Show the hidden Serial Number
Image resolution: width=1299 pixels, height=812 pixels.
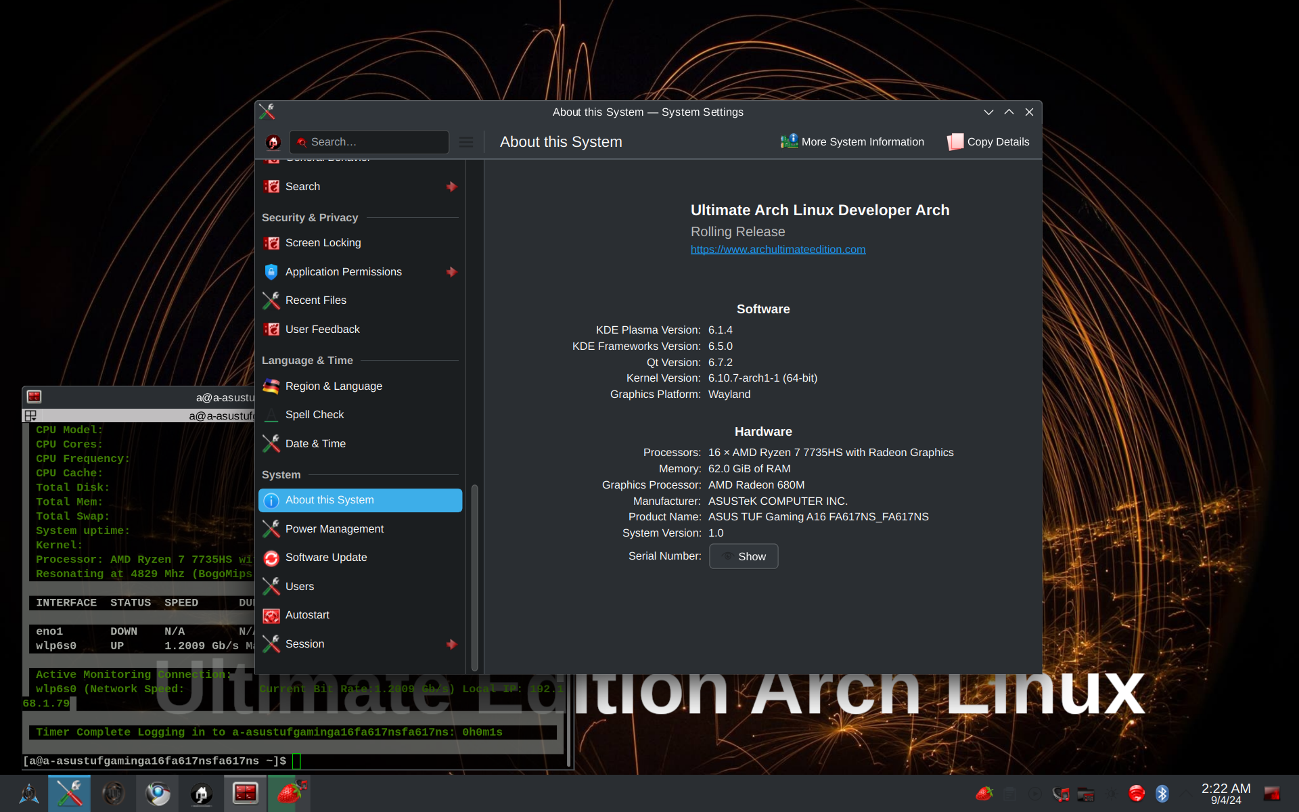[x=744, y=556]
